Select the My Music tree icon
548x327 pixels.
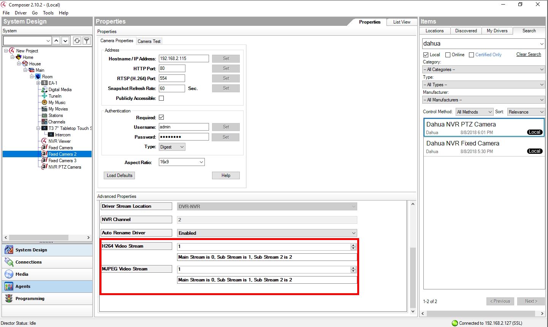point(44,103)
